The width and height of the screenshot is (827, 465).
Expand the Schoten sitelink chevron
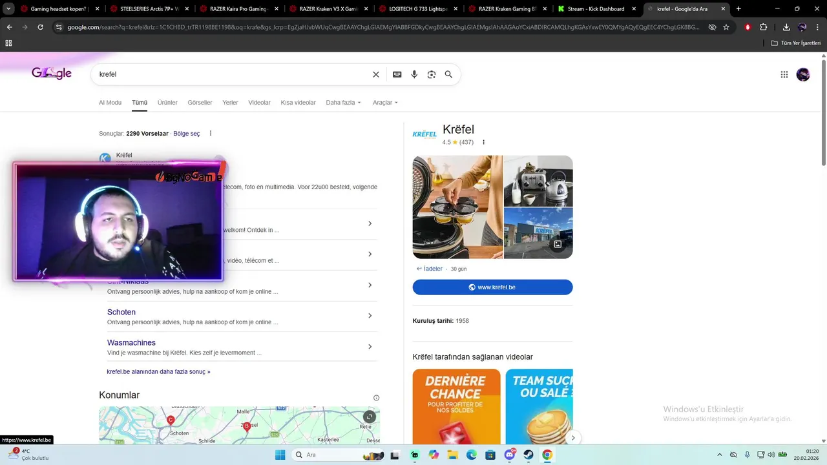(x=370, y=316)
